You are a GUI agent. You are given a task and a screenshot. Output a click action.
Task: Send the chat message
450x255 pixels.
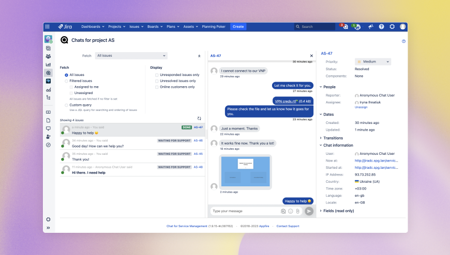point(309,211)
